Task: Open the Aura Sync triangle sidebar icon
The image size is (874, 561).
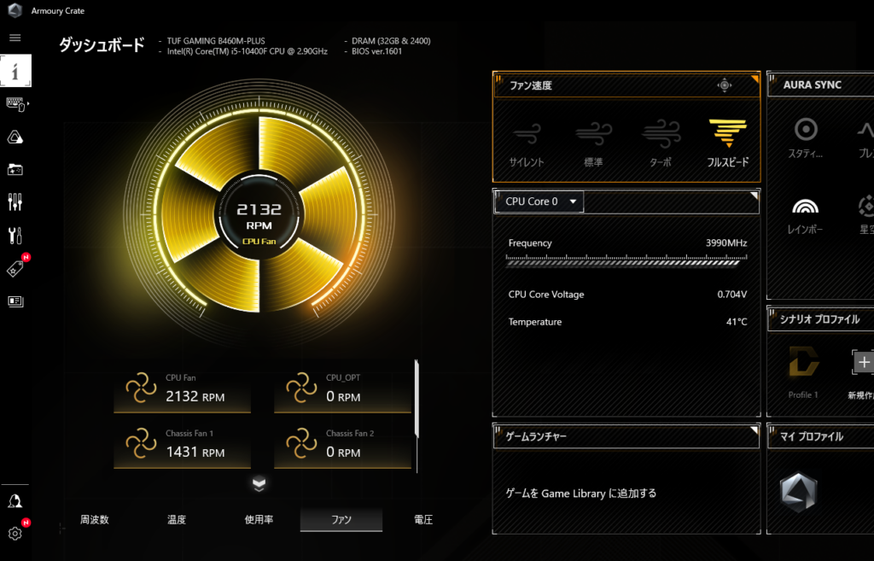Action: click(15, 137)
